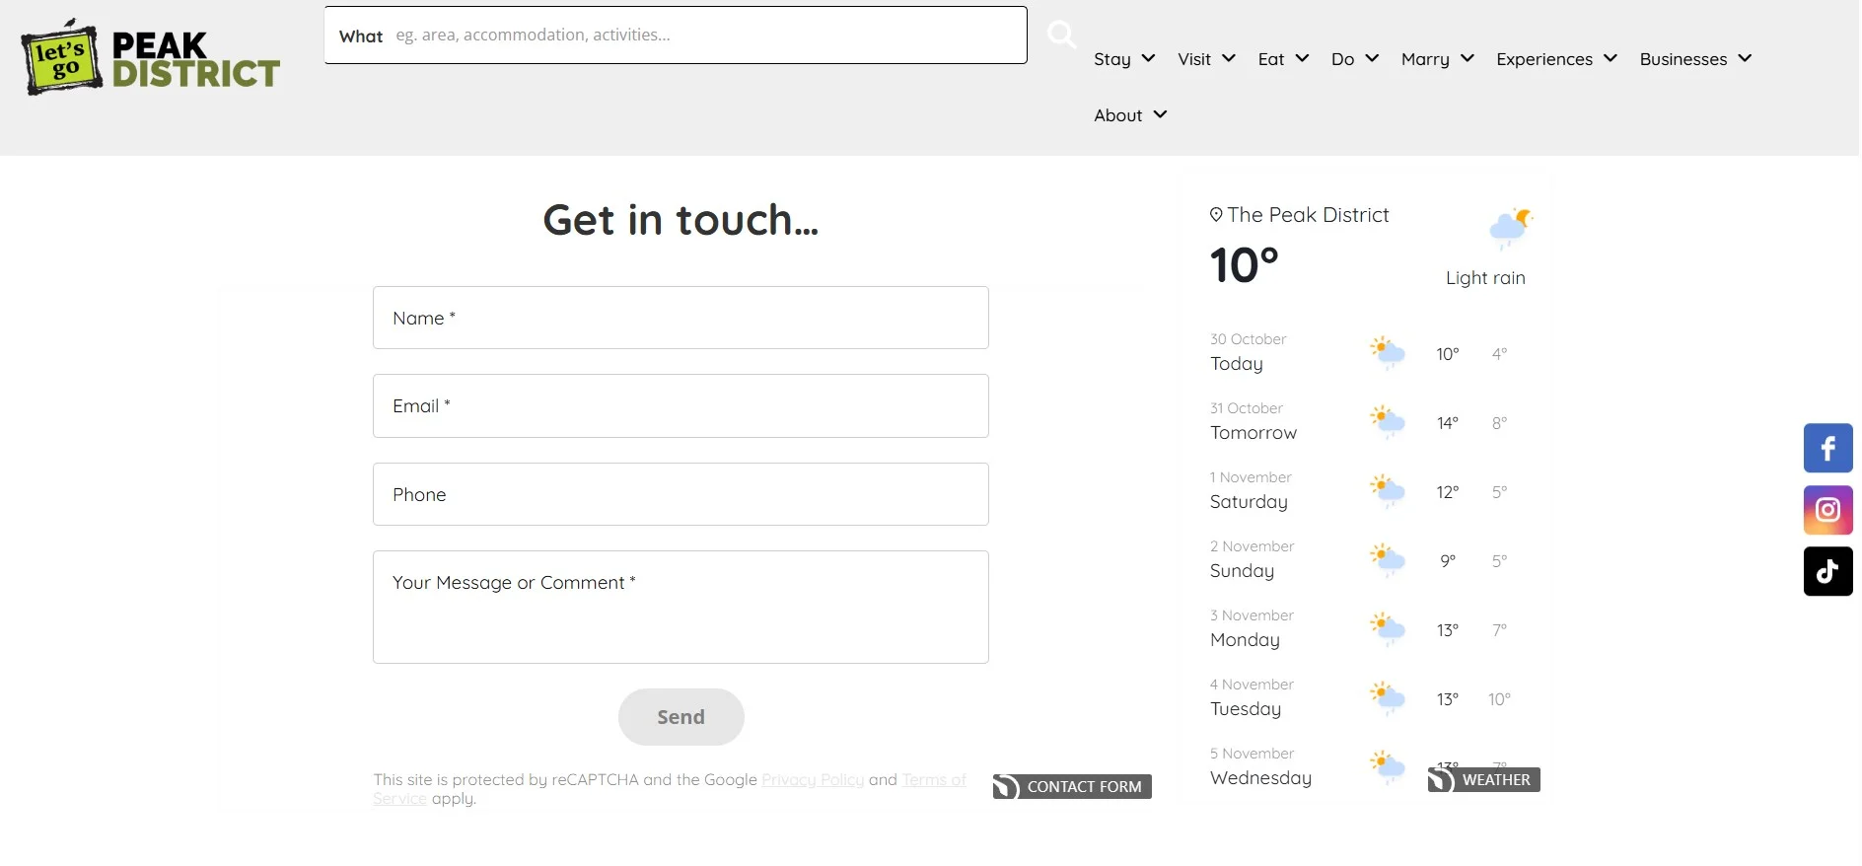The image size is (1862, 866).
Task: Click the Light rain weather icon
Action: [x=1510, y=228]
